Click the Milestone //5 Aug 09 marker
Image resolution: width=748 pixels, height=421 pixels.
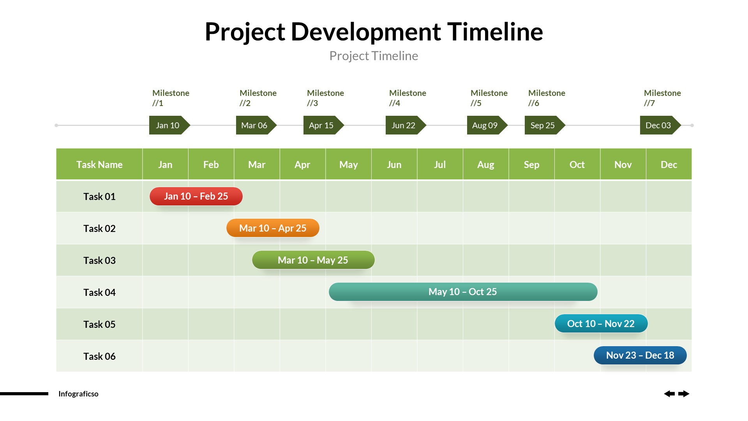[x=485, y=125]
